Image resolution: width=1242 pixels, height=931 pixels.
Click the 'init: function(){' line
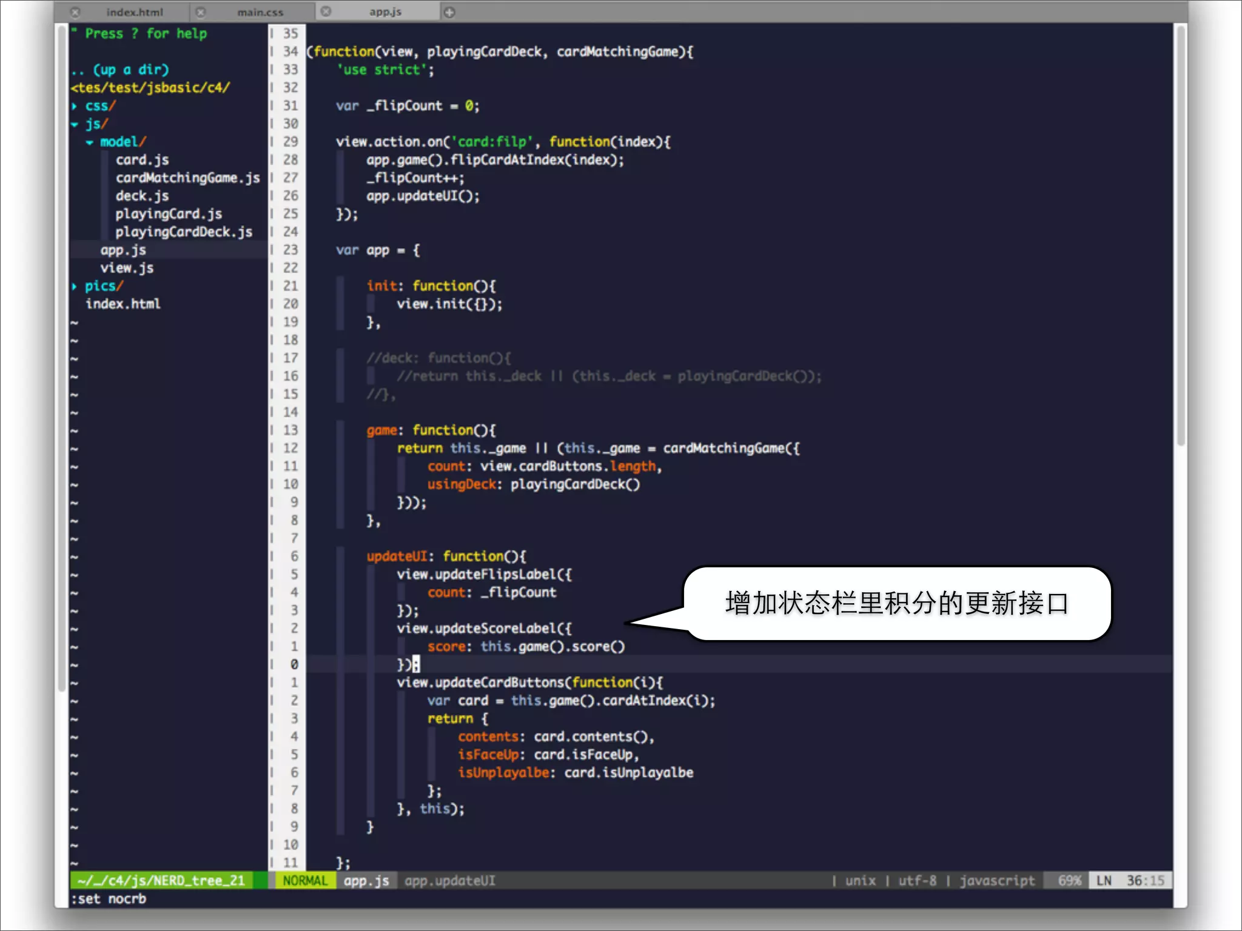click(x=431, y=286)
